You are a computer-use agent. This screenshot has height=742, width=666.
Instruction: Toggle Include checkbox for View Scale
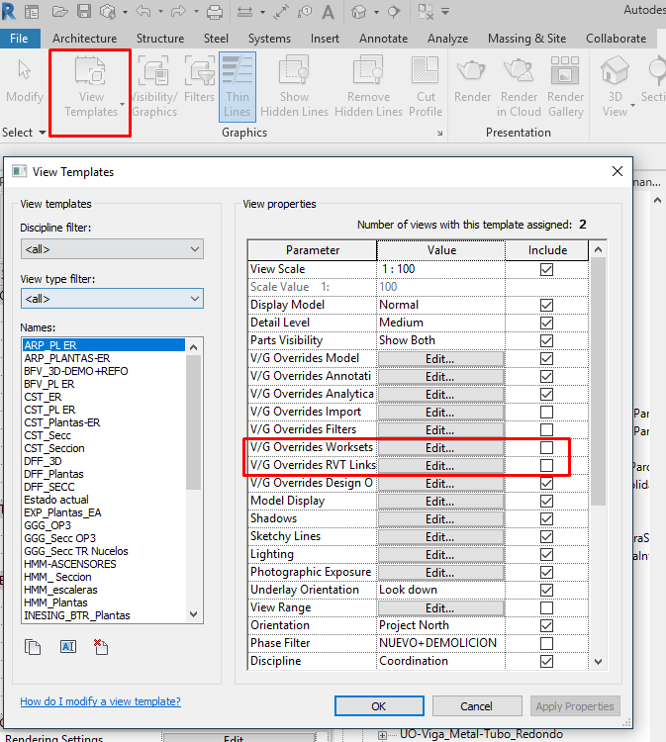click(x=546, y=269)
